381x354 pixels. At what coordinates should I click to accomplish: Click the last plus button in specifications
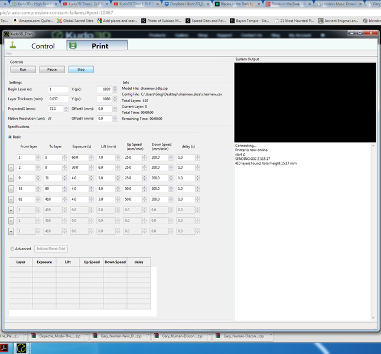[11, 231]
